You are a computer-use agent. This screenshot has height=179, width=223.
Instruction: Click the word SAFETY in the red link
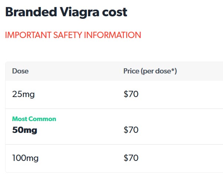pyautogui.click(x=67, y=35)
